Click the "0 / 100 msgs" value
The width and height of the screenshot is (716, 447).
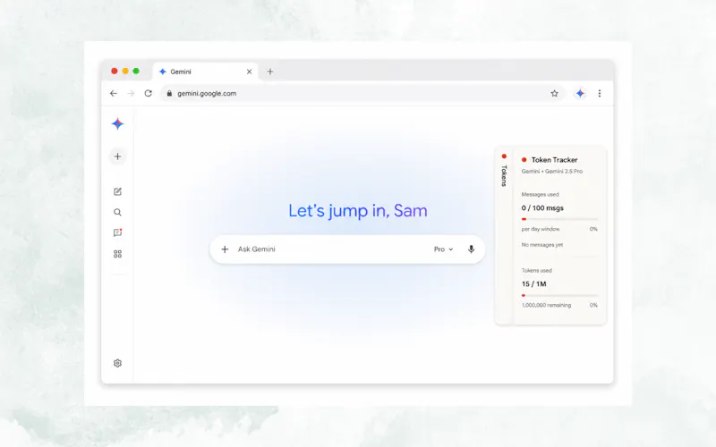click(542, 208)
